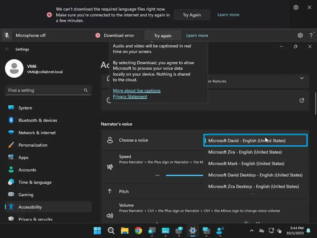Click the Speed running figure icon
317x238 pixels.
click(110, 167)
